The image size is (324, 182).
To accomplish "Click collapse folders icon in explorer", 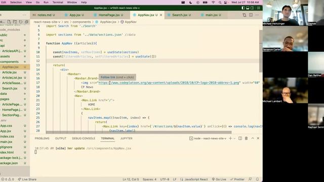I will click(x=26, y=22).
